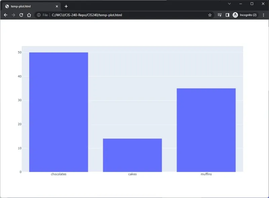Click the 20 y-axis tick label

20,124
